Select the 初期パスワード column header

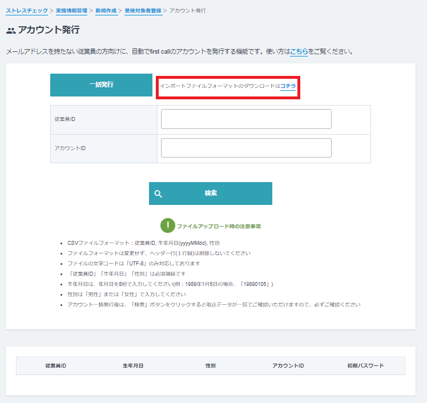tap(365, 366)
